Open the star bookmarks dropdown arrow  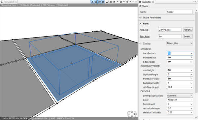click(130, 2)
